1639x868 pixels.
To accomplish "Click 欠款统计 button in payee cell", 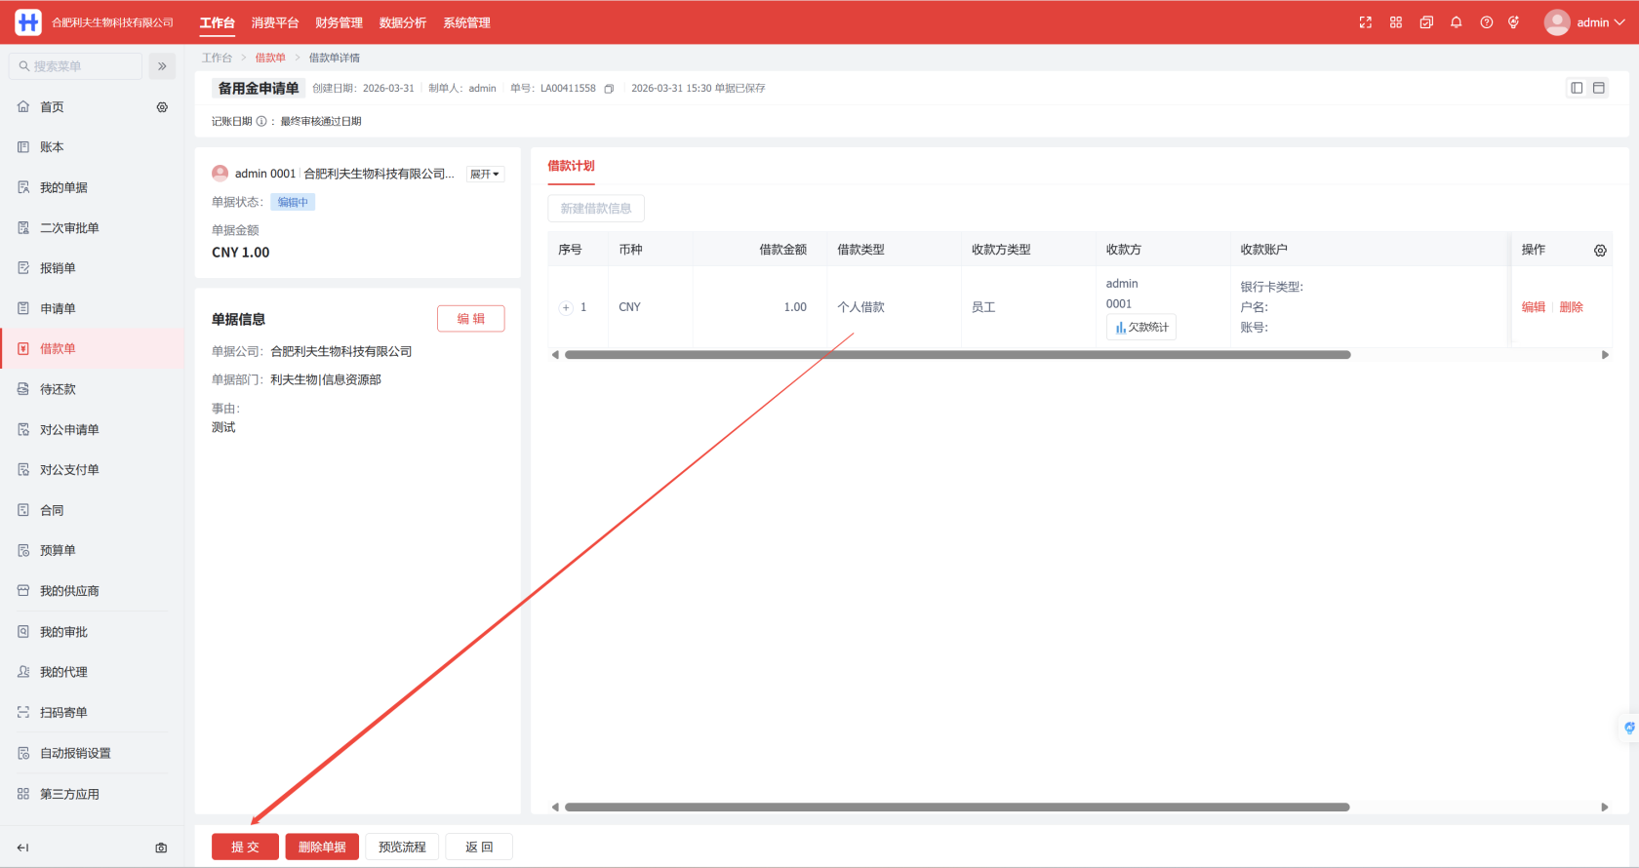I will (x=1141, y=327).
